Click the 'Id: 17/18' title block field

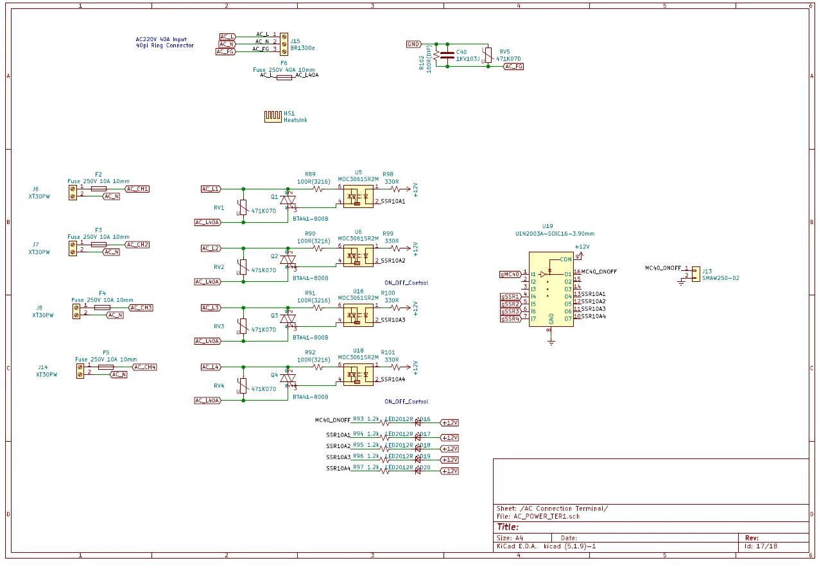tap(761, 546)
